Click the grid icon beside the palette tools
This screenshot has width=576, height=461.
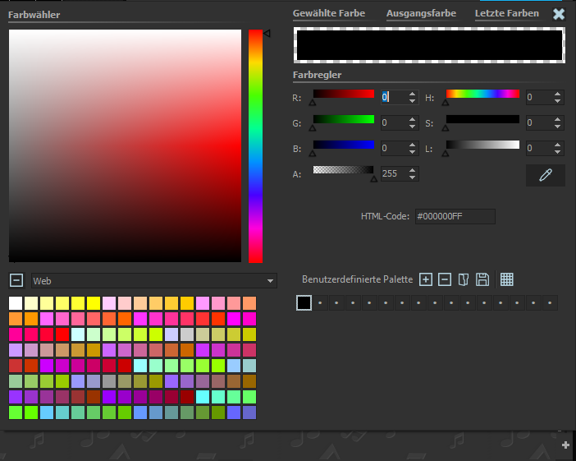click(x=507, y=279)
